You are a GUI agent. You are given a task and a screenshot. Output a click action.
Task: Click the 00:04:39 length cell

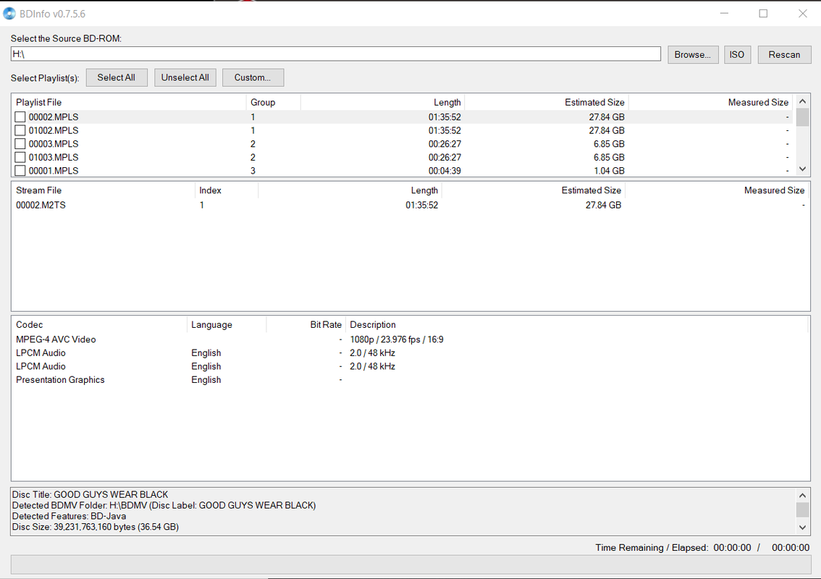point(445,171)
